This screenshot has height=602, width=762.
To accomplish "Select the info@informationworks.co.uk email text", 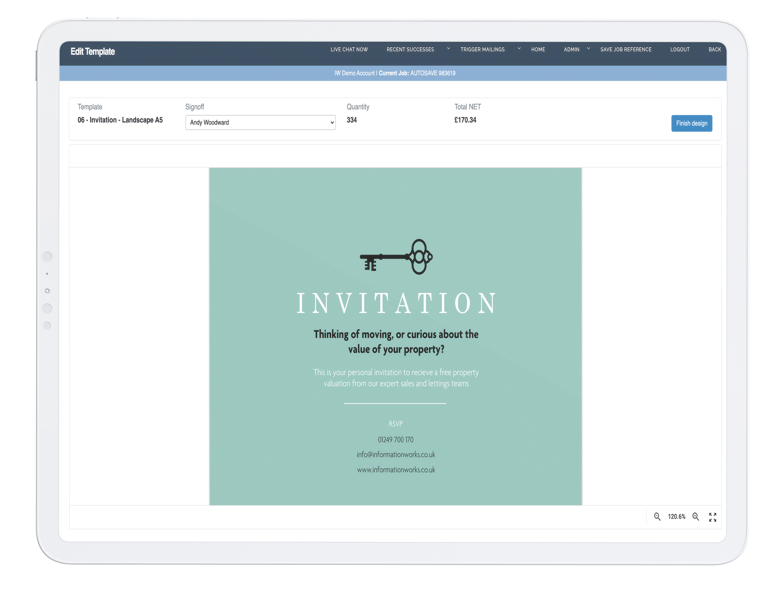I will (395, 455).
